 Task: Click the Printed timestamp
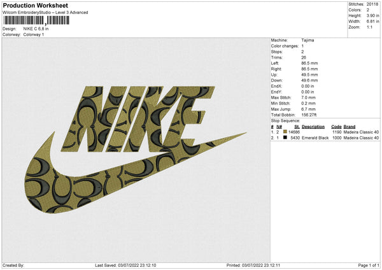click(x=253, y=266)
